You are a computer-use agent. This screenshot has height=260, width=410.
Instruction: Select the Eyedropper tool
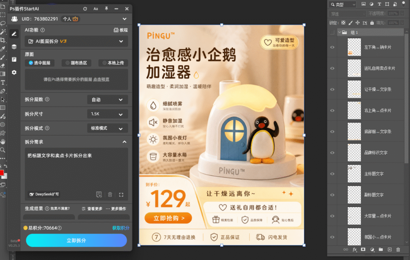click(x=3, y=48)
